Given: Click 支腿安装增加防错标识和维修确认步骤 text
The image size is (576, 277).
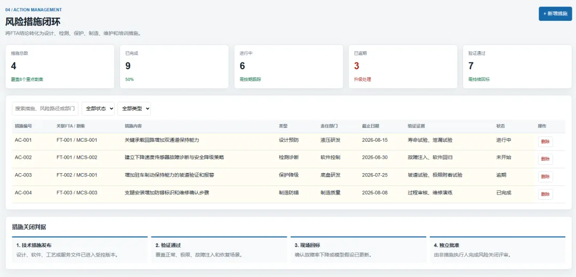Looking at the screenshot, I should coord(167,193).
